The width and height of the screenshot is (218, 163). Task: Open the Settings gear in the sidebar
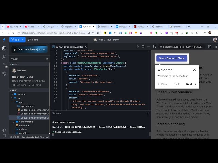pyautogui.click(x=4, y=73)
